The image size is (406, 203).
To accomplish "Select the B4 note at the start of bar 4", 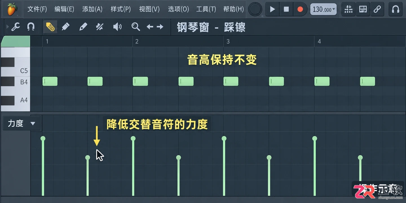I will [322, 81].
